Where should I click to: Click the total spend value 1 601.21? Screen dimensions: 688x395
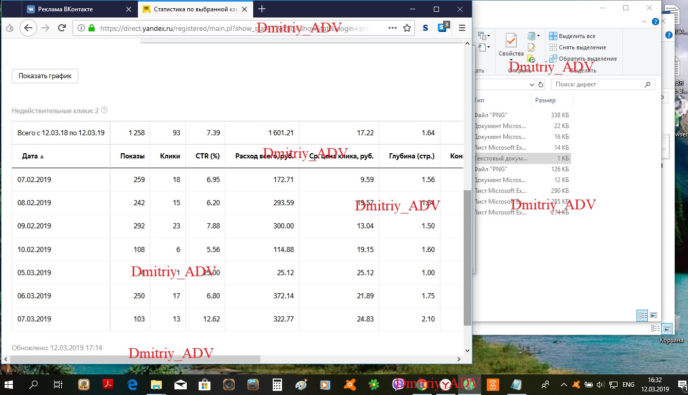[x=281, y=133]
